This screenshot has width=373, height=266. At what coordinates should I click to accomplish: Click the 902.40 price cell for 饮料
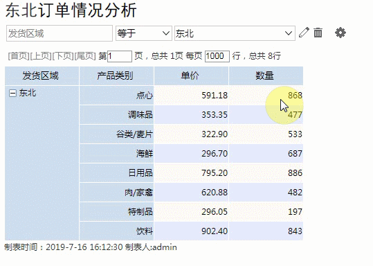click(191, 231)
